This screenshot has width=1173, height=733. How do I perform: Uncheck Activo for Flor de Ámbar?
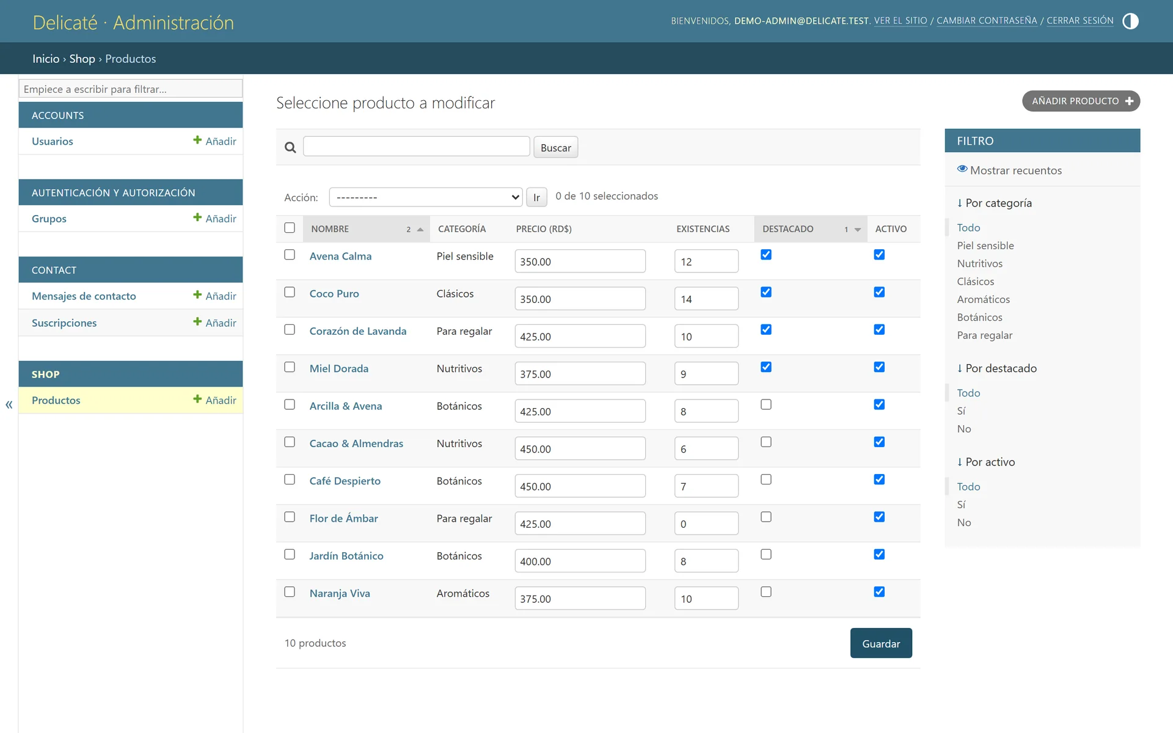[879, 517]
